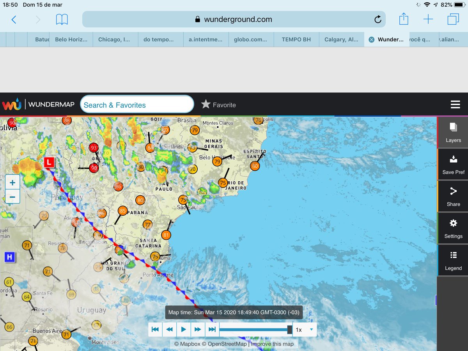The image size is (468, 351).
Task: Click Improve this map link
Action: [x=272, y=344]
